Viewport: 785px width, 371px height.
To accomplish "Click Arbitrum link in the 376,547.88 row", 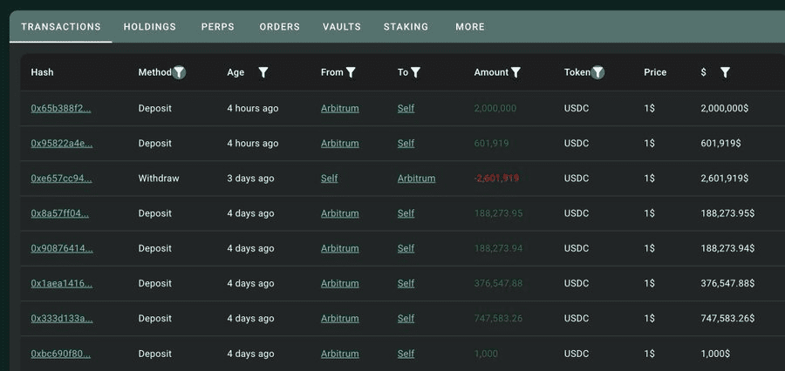I will tap(340, 284).
